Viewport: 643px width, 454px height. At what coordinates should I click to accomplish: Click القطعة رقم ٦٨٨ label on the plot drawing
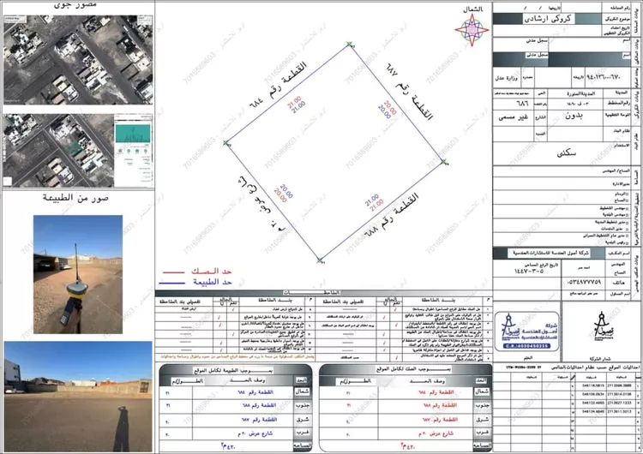391,217
